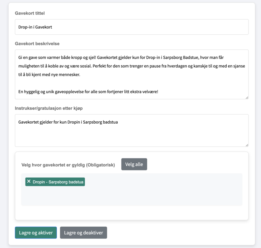The width and height of the screenshot is (261, 248).
Task: Click the 'Gavekortet gjelder for kun Dropin' text
Action: coord(68,122)
